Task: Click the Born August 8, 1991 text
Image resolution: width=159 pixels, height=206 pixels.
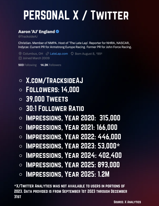Action: (x=88, y=53)
